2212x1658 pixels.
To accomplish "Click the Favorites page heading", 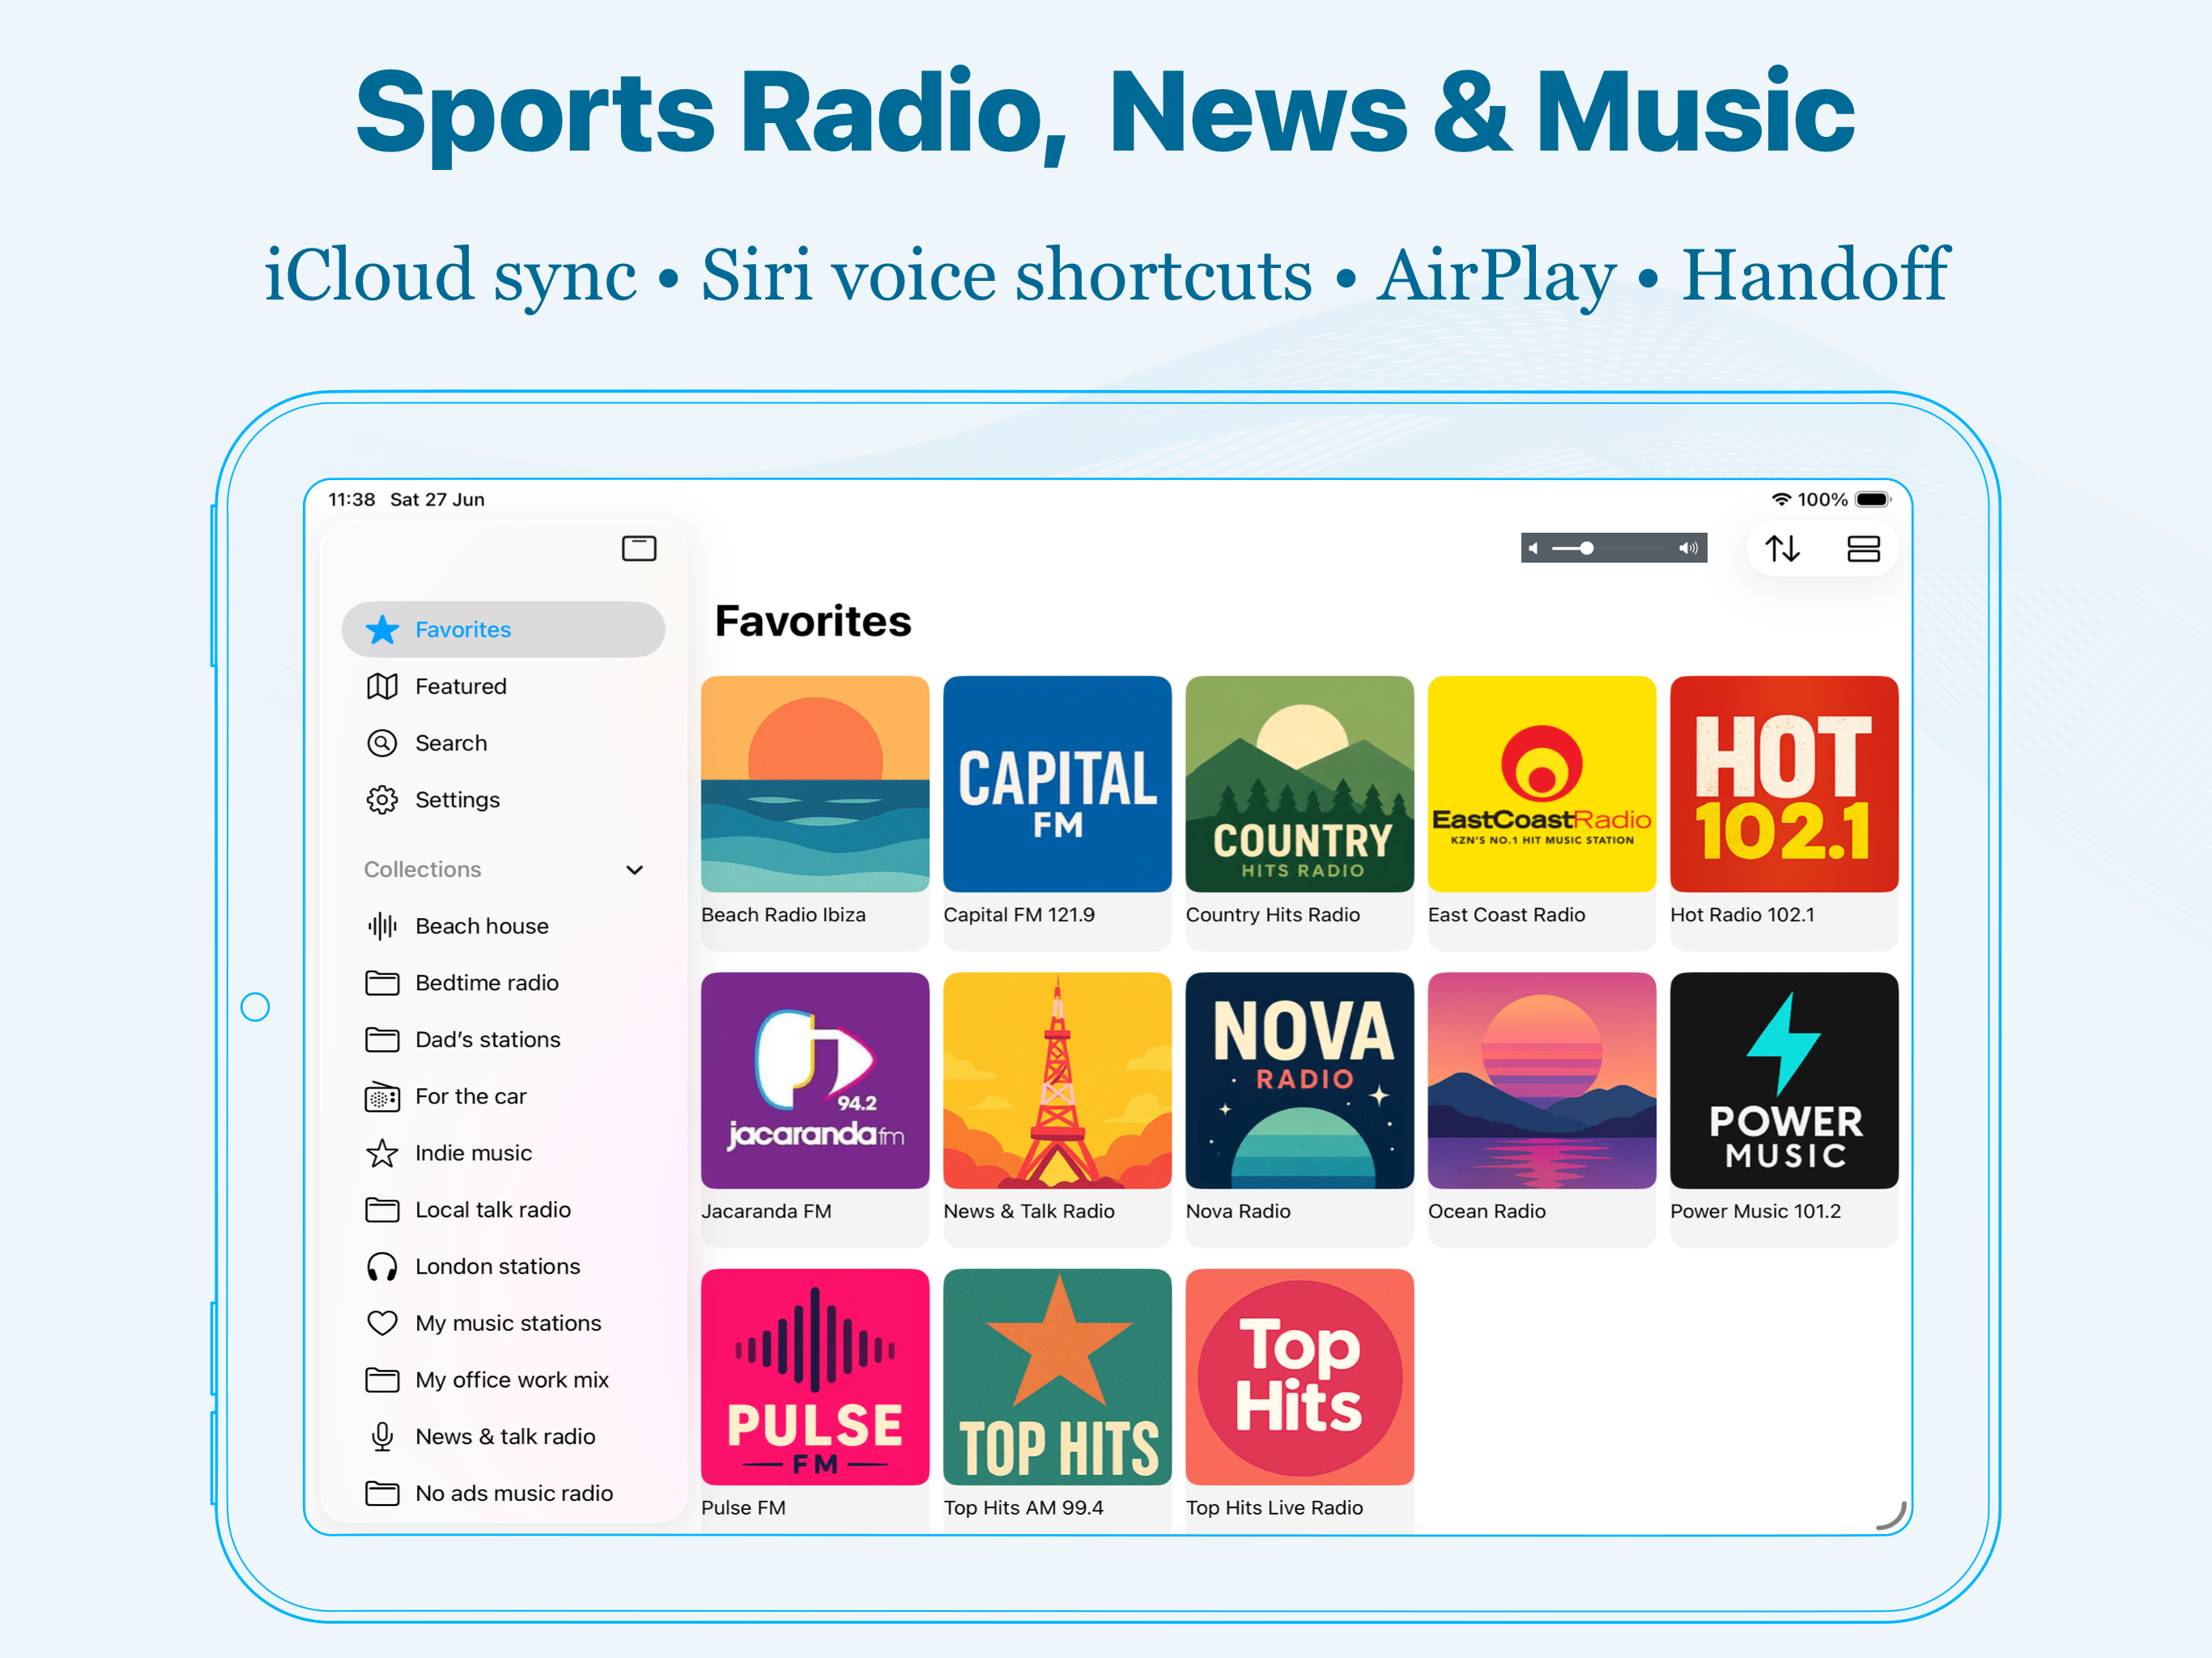I will click(x=813, y=621).
